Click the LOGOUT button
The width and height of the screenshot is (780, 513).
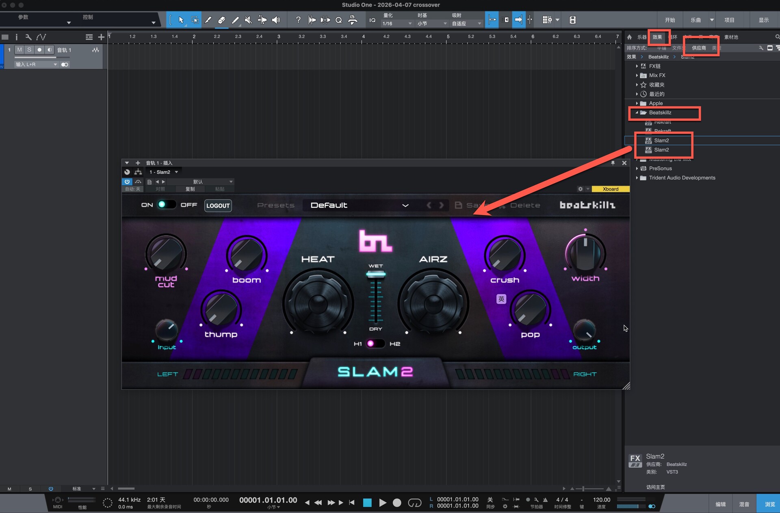218,206
